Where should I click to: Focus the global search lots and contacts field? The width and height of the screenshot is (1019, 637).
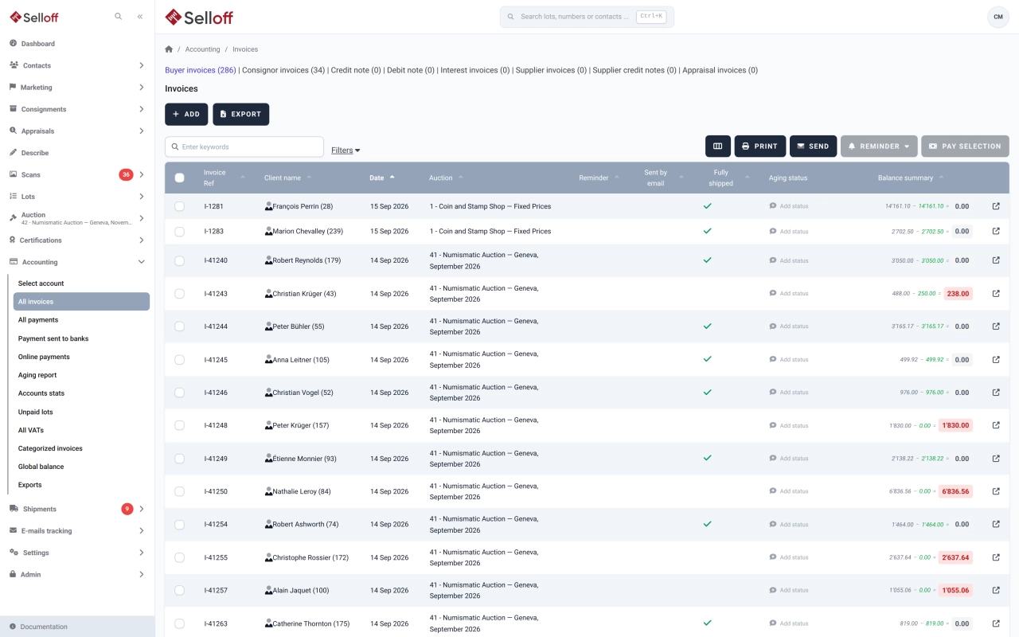pyautogui.click(x=587, y=17)
